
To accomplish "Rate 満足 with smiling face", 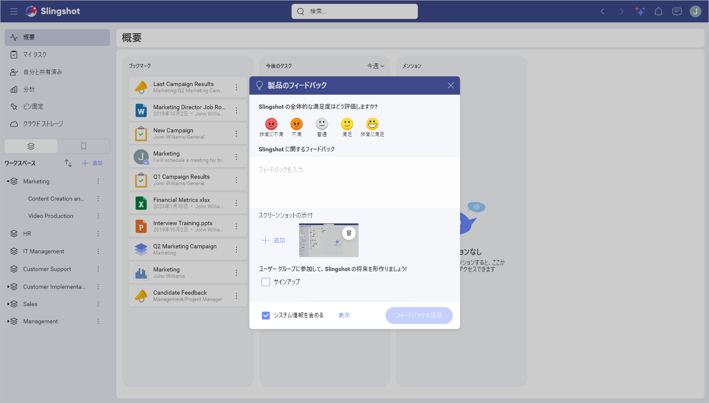I will [x=347, y=124].
